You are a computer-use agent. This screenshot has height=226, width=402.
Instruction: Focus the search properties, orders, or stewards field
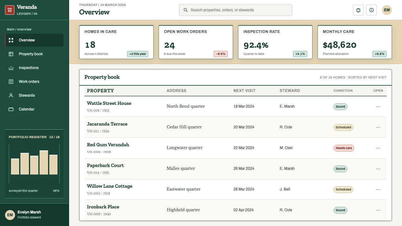click(236, 10)
